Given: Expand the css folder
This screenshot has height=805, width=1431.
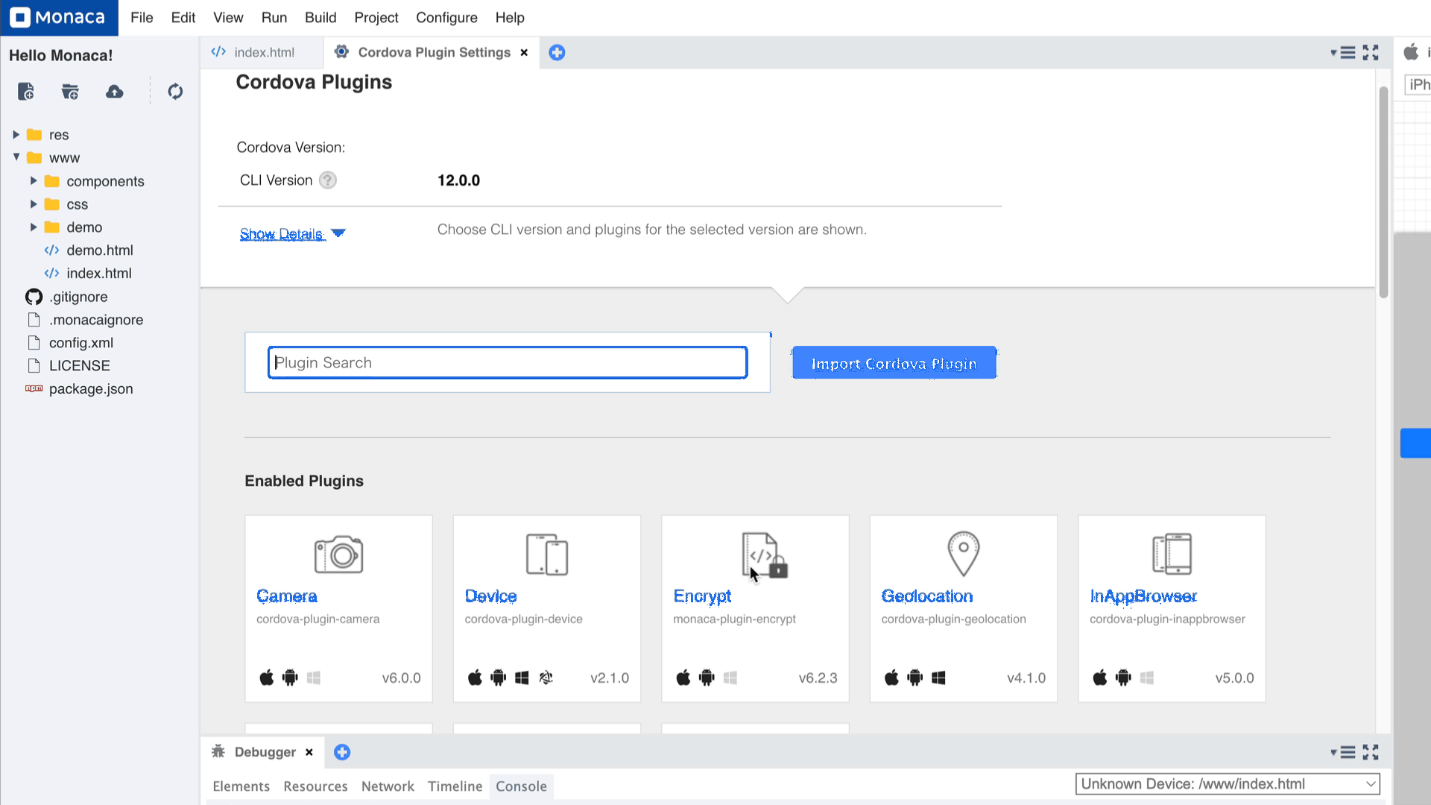Looking at the screenshot, I should [34, 203].
